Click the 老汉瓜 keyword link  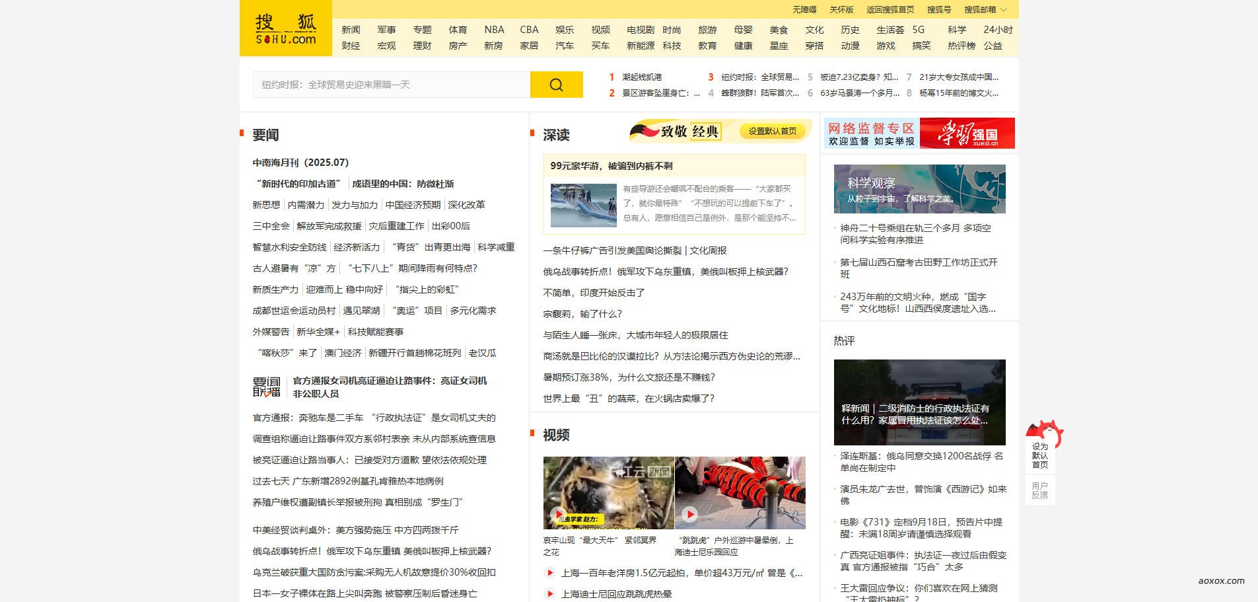482,353
